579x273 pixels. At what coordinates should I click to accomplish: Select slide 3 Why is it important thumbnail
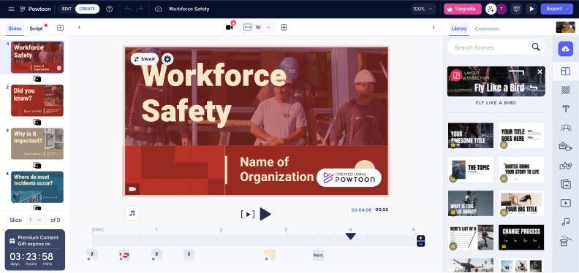tap(37, 144)
